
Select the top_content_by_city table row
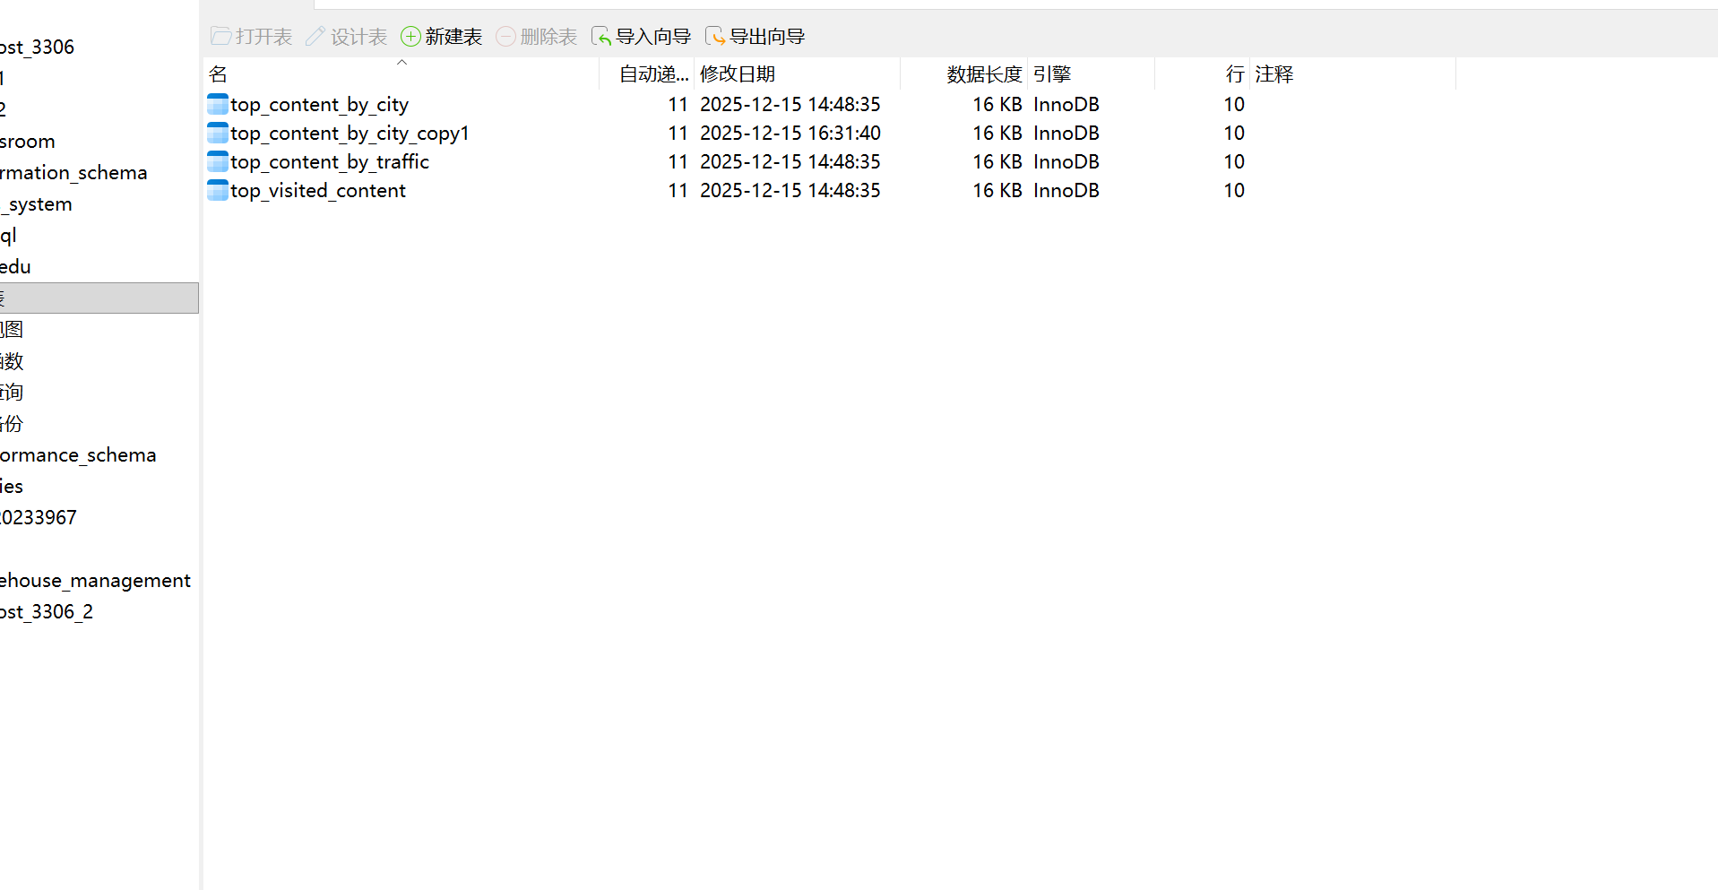click(x=830, y=104)
